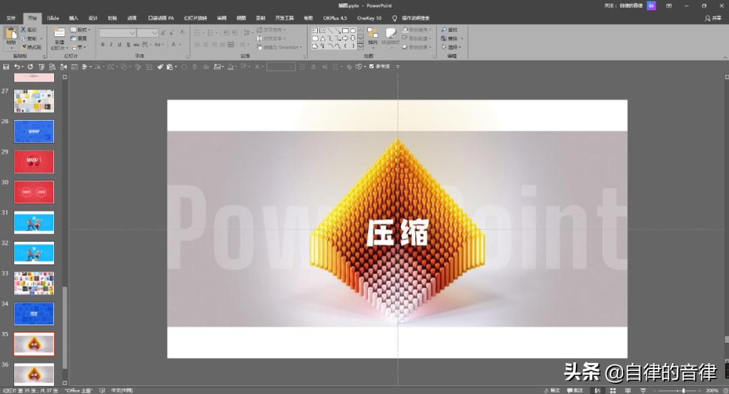
Task: Select the triangle shape in shapes gallery
Action: pyautogui.click(x=322, y=38)
